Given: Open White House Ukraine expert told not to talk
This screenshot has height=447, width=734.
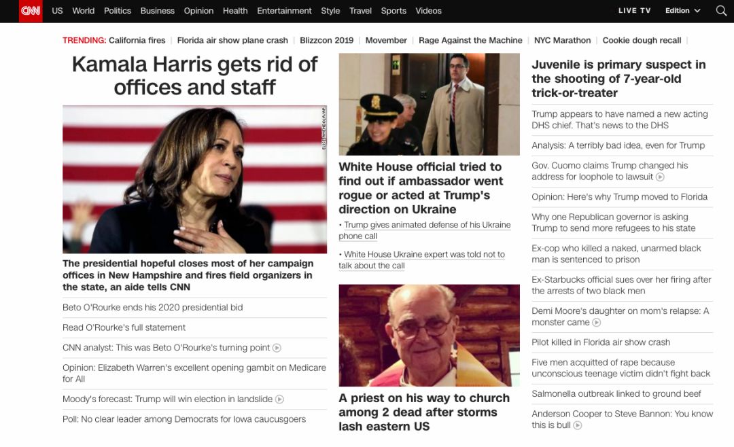Looking at the screenshot, I should click(422, 260).
